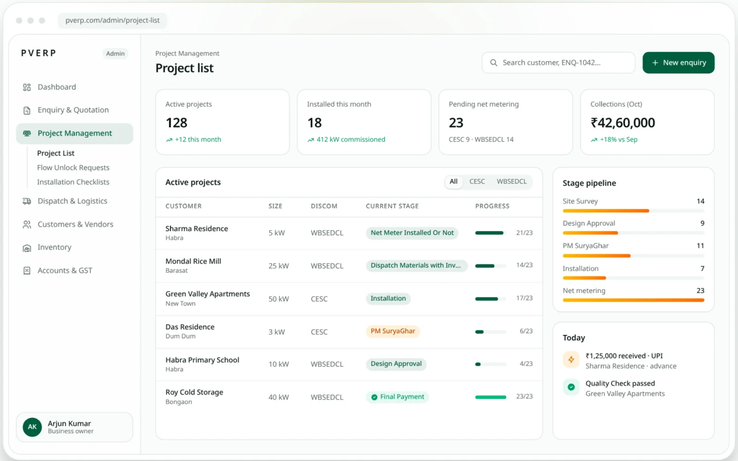Image resolution: width=738 pixels, height=461 pixels.
Task: Click the Dashboard grid icon
Action: (27, 87)
